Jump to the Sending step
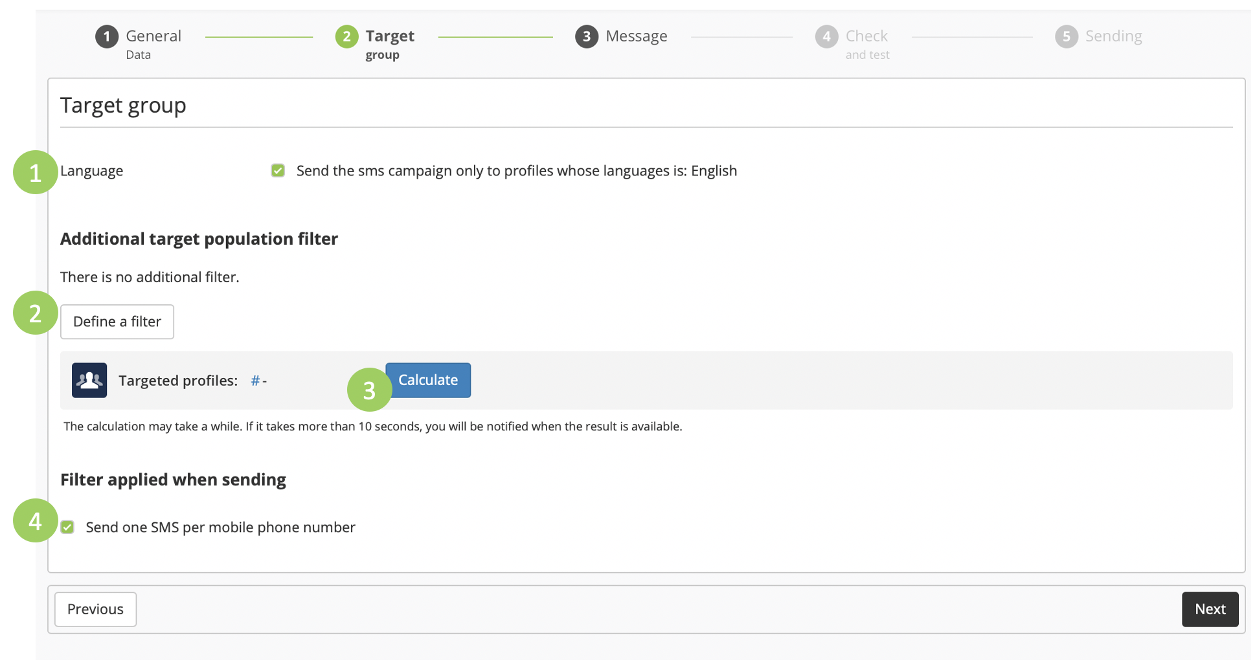Image resolution: width=1255 pixels, height=668 pixels. point(1113,37)
